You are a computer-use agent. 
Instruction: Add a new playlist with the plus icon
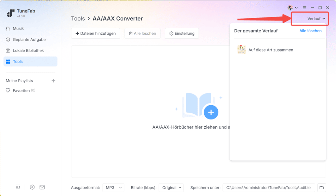click(53, 81)
